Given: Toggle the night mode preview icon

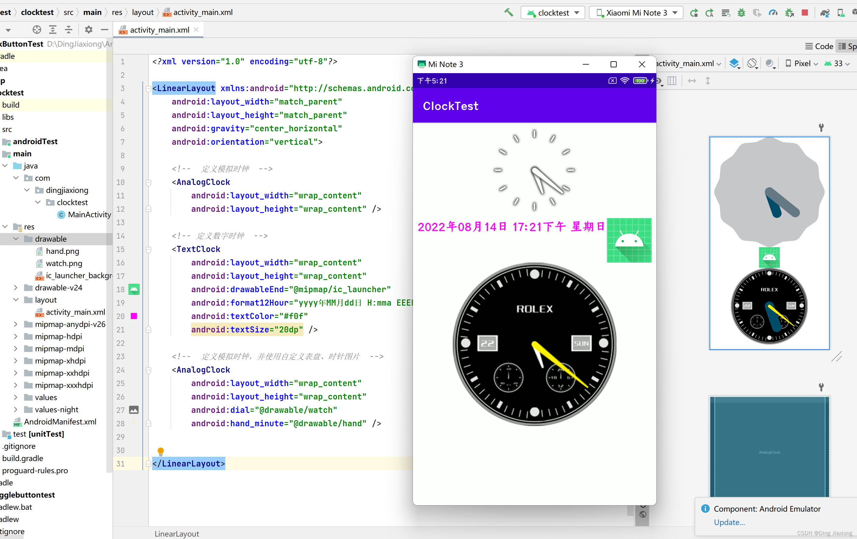Looking at the screenshot, I should click(770, 63).
